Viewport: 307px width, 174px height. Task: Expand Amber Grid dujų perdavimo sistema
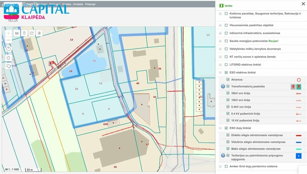(x=220, y=166)
